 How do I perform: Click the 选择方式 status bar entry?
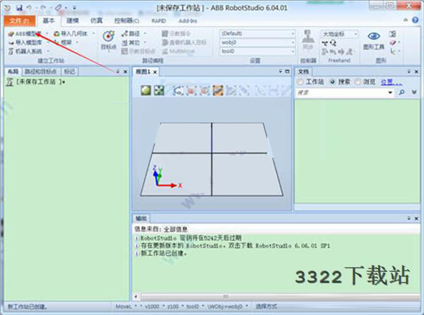(266, 307)
